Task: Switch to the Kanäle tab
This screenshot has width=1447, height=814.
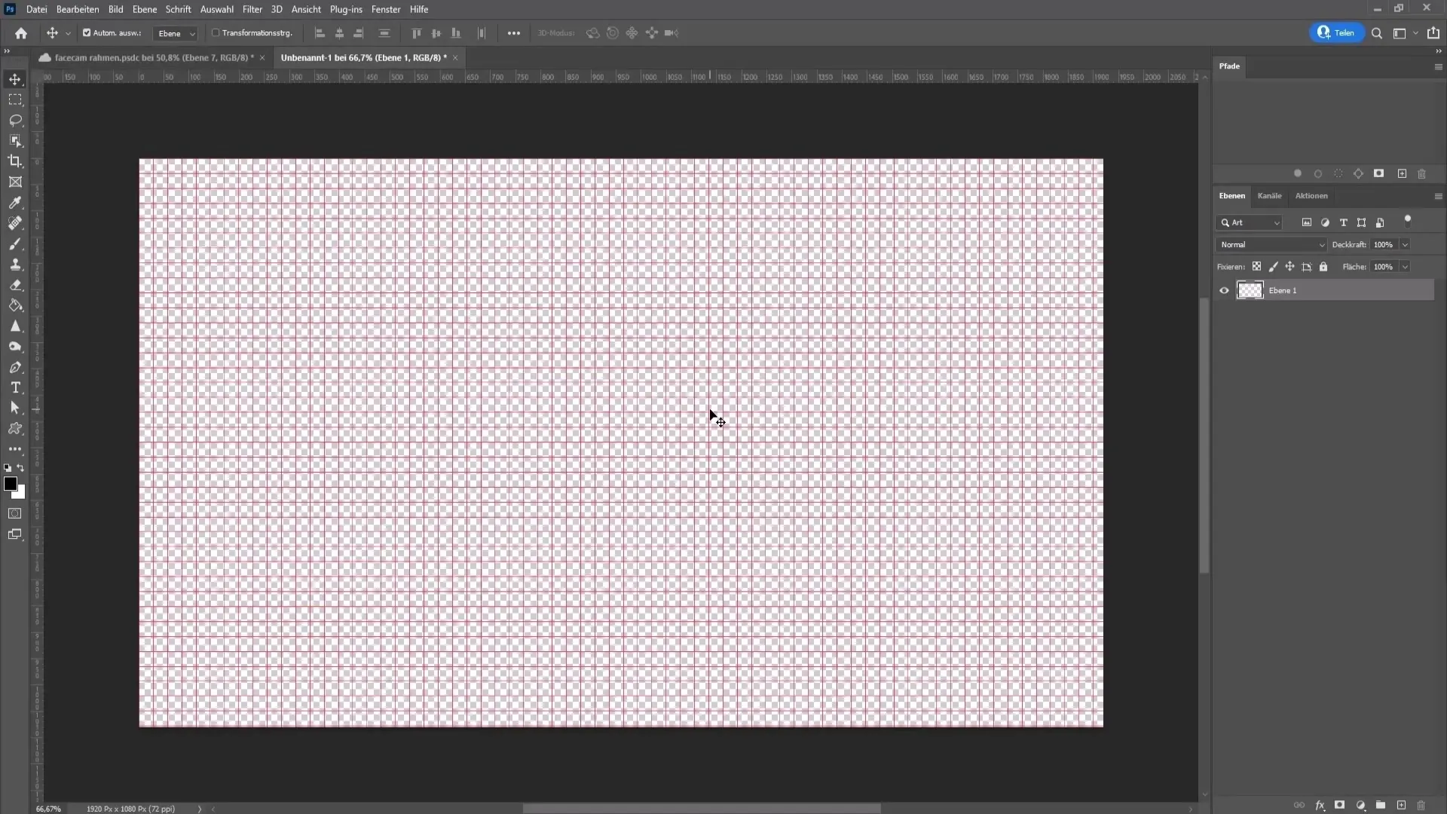Action: (x=1269, y=194)
